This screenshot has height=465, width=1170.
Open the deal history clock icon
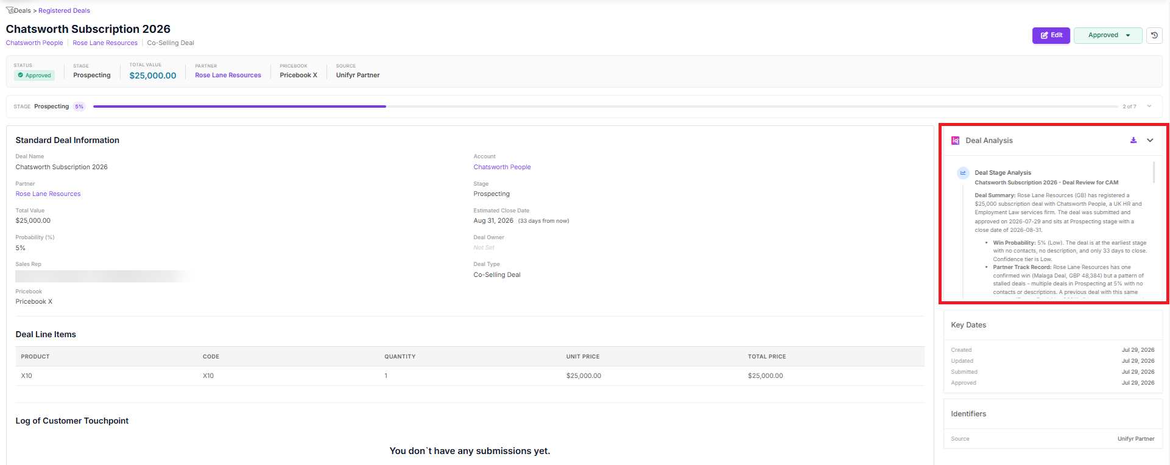1154,35
